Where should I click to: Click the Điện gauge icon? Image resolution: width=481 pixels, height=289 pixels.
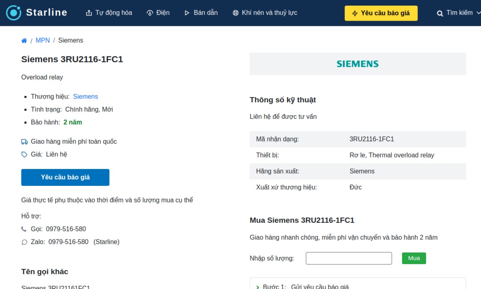(x=150, y=13)
